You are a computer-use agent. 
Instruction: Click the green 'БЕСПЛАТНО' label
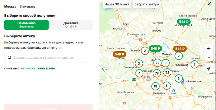pos(28,68)
